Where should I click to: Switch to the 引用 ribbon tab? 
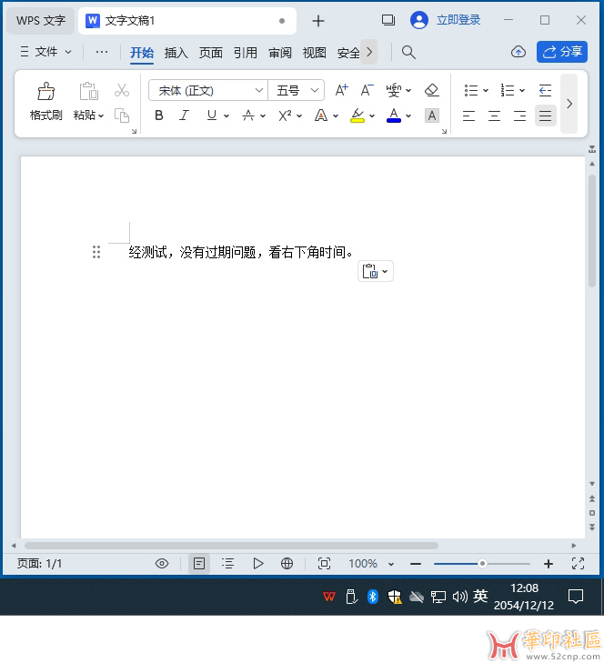[x=246, y=53]
